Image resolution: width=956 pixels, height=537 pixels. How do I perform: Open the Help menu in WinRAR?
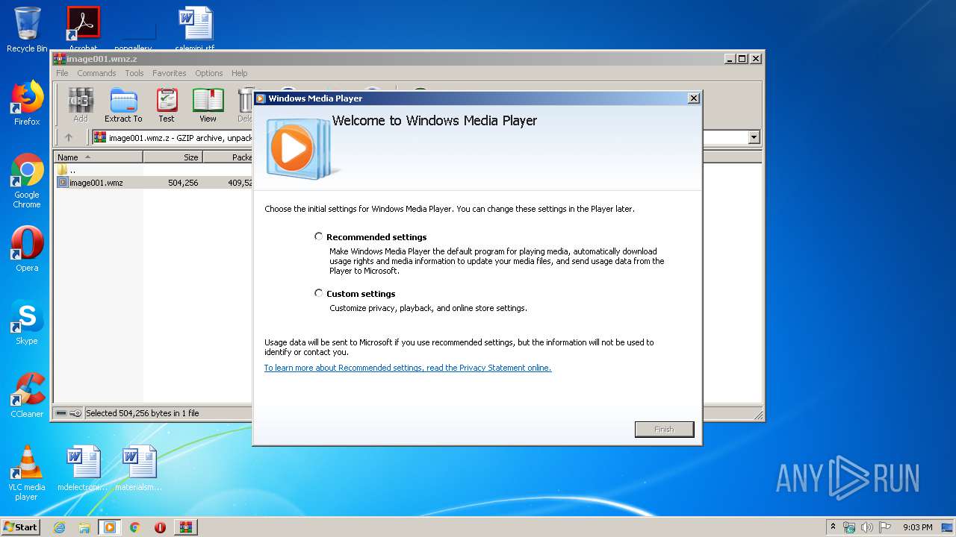(239, 73)
